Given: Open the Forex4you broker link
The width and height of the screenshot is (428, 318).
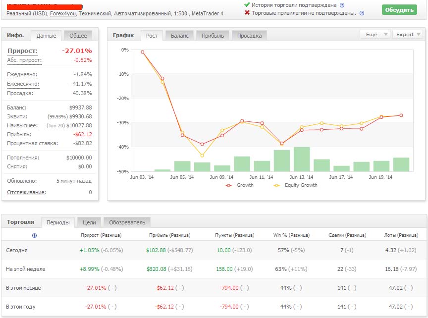Looking at the screenshot, I should pos(63,13).
